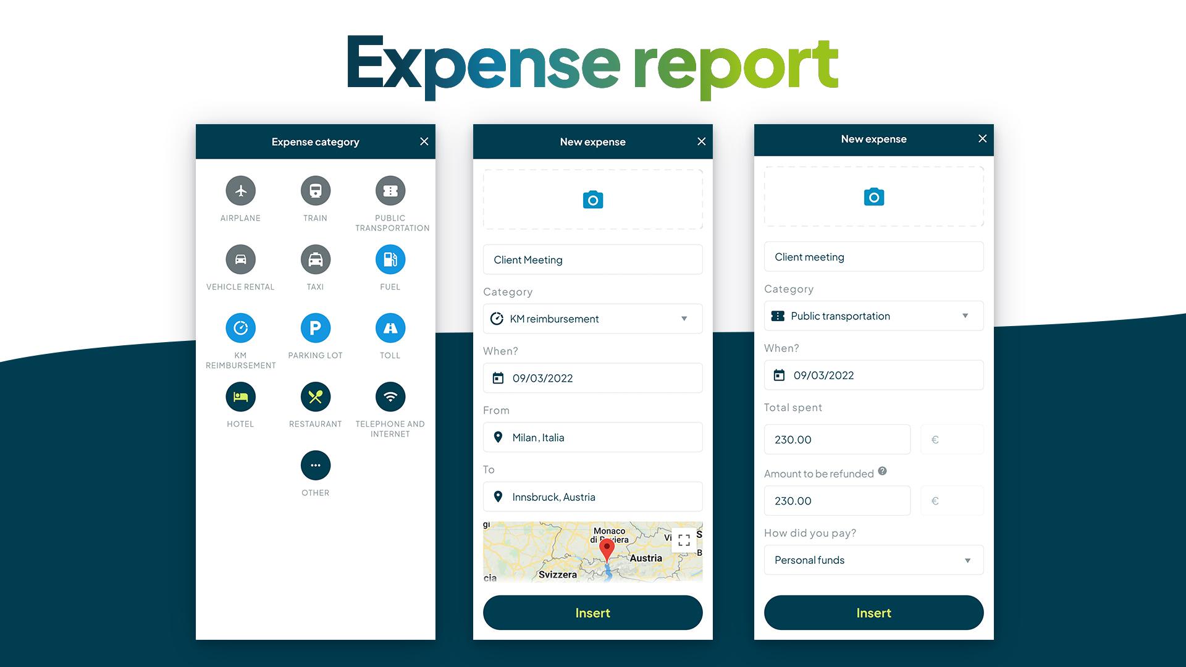Select the Restaurant expense category icon
The image size is (1186, 667).
click(x=315, y=396)
